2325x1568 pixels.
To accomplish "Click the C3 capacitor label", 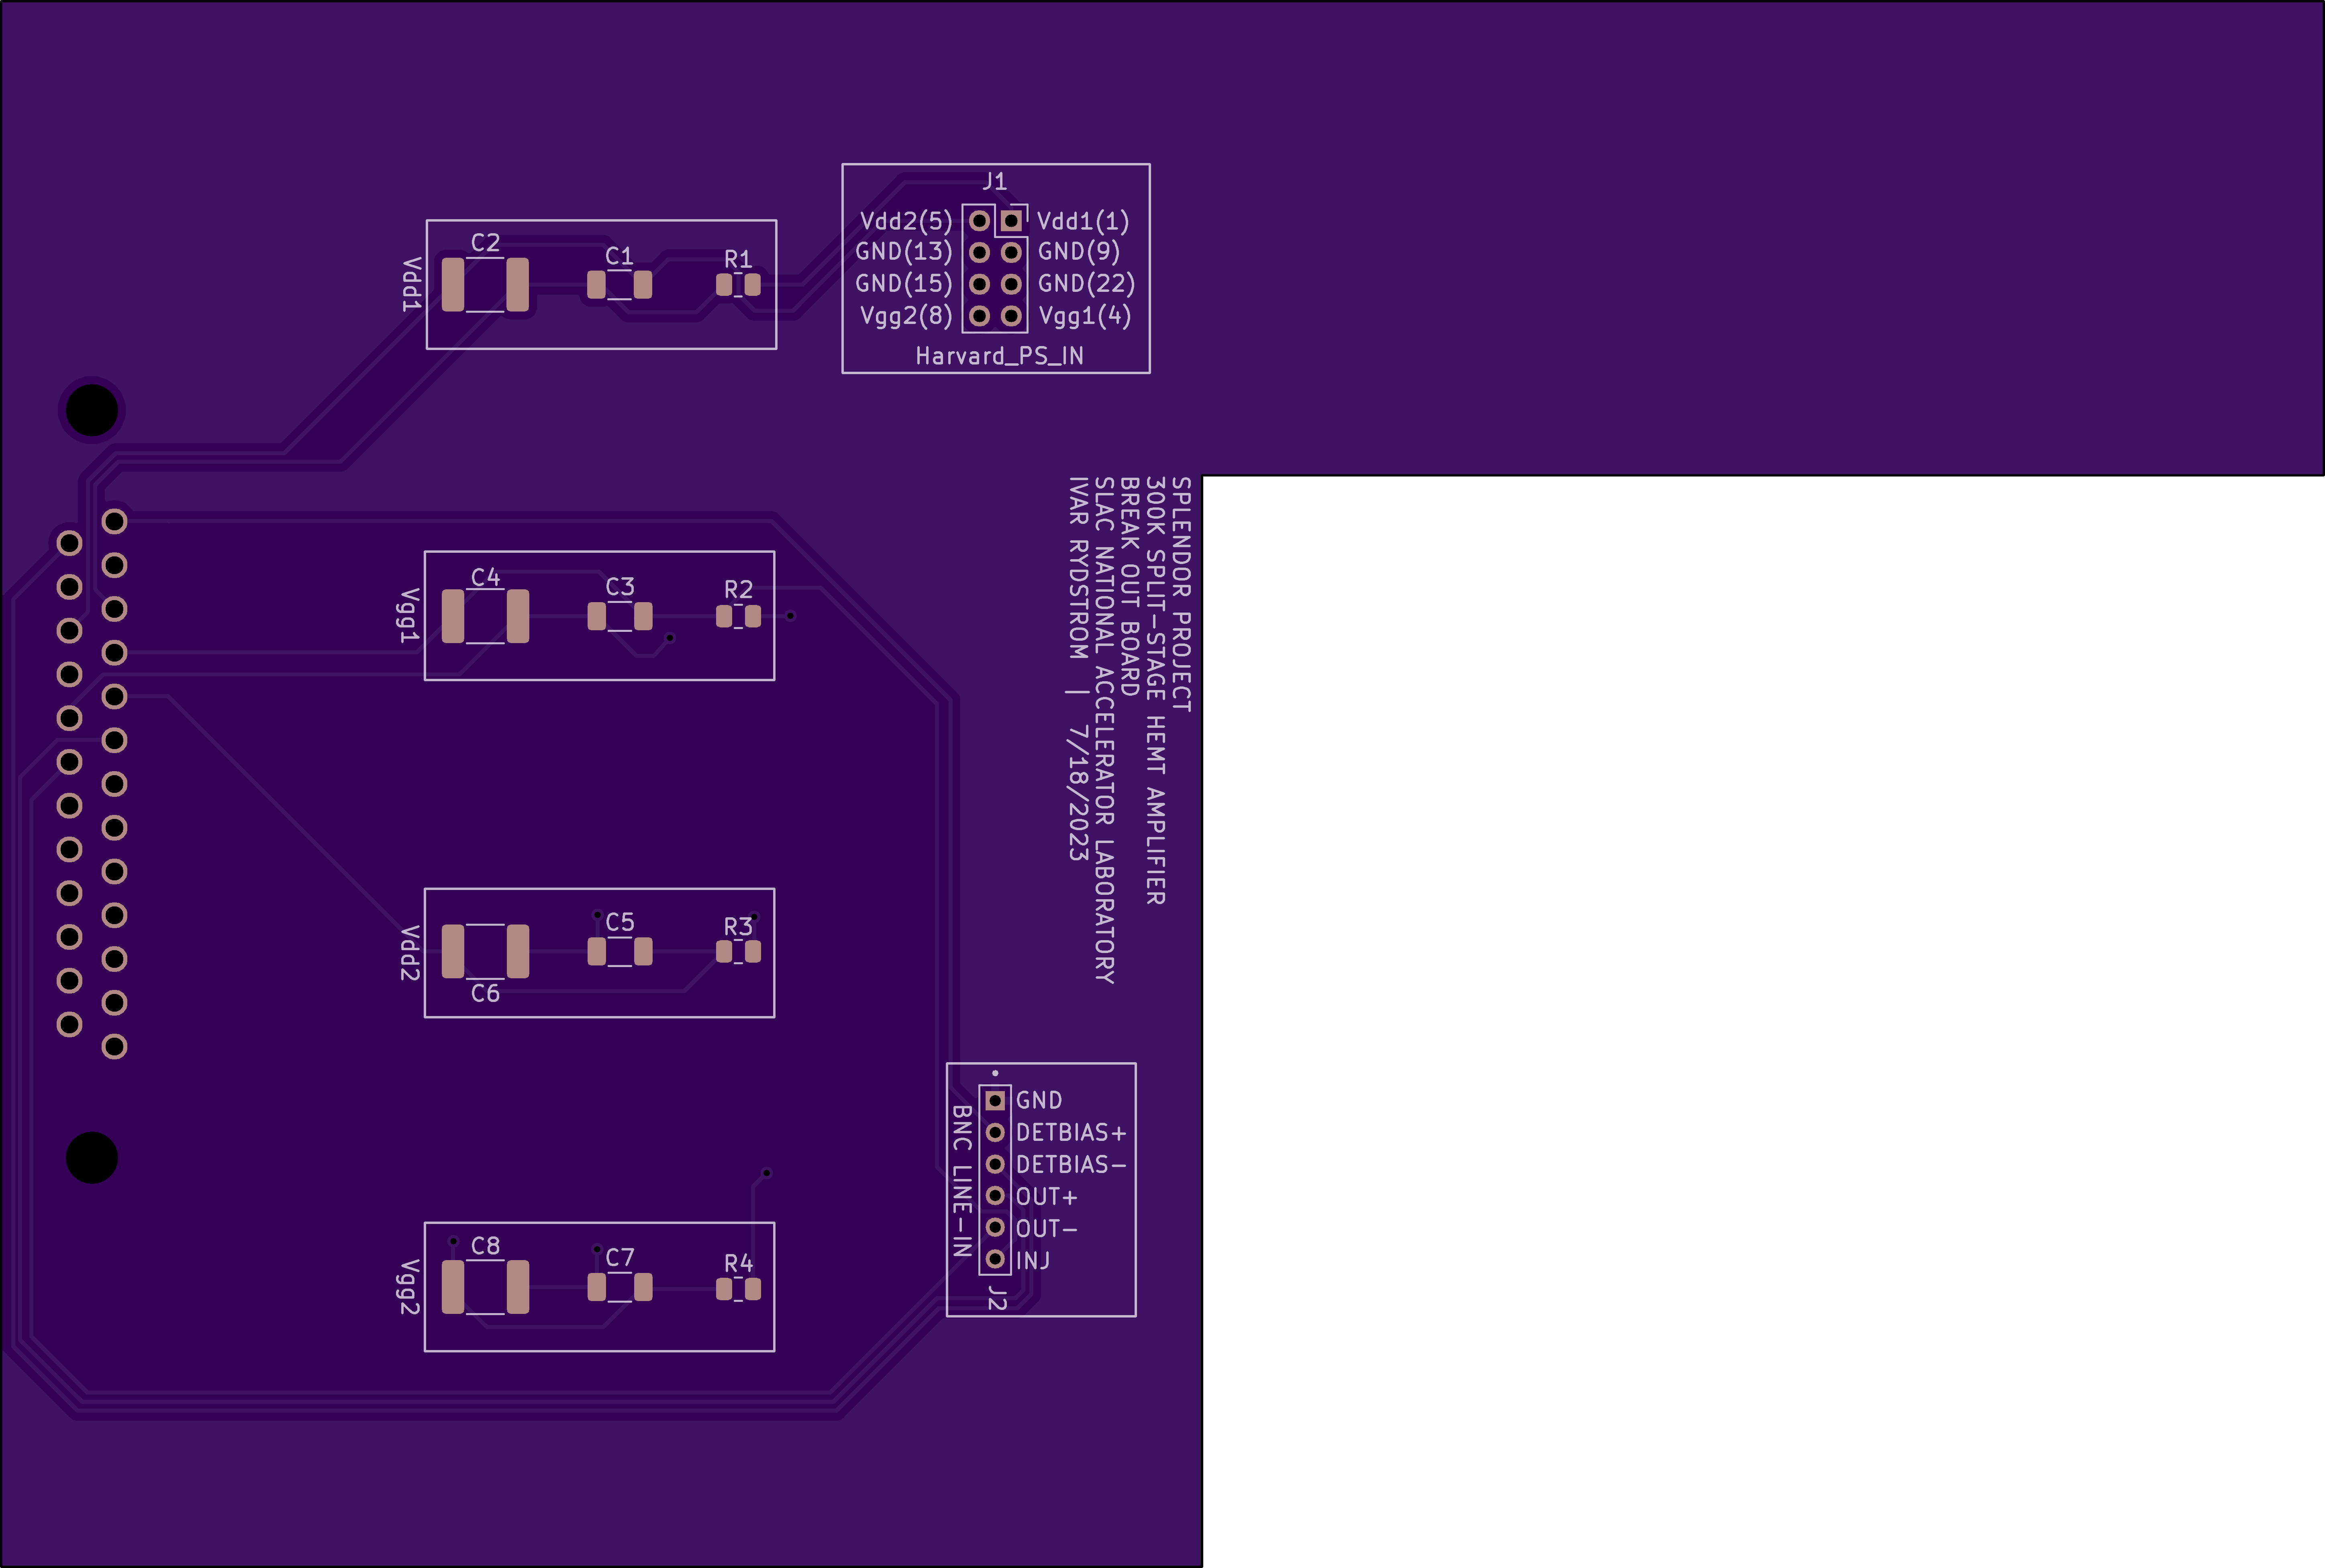I will click(x=619, y=587).
